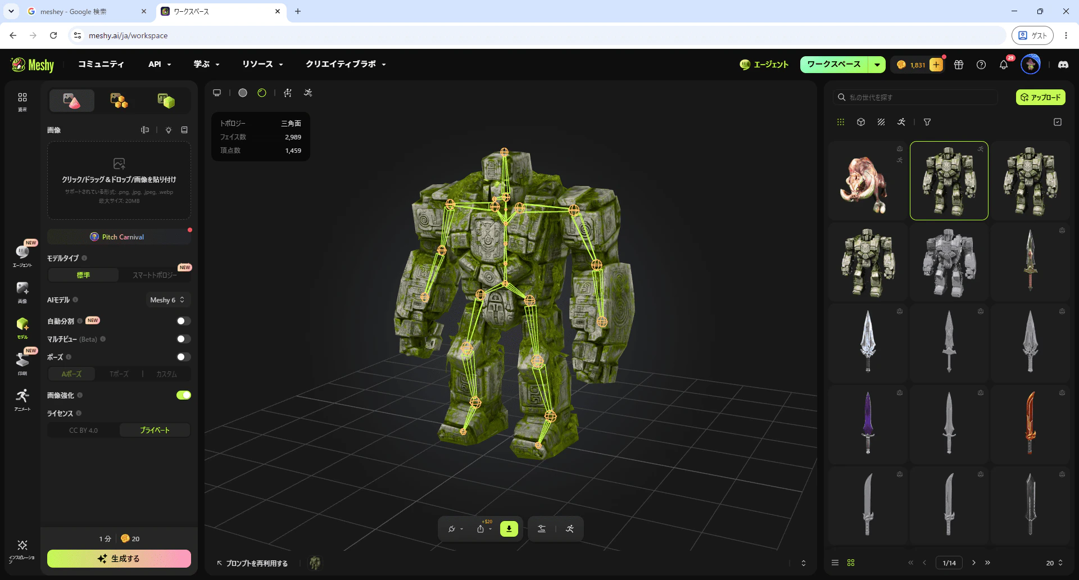1079x580 pixels.
Task: Open the ワークスペース dropdown arrow
Action: pyautogui.click(x=877, y=65)
